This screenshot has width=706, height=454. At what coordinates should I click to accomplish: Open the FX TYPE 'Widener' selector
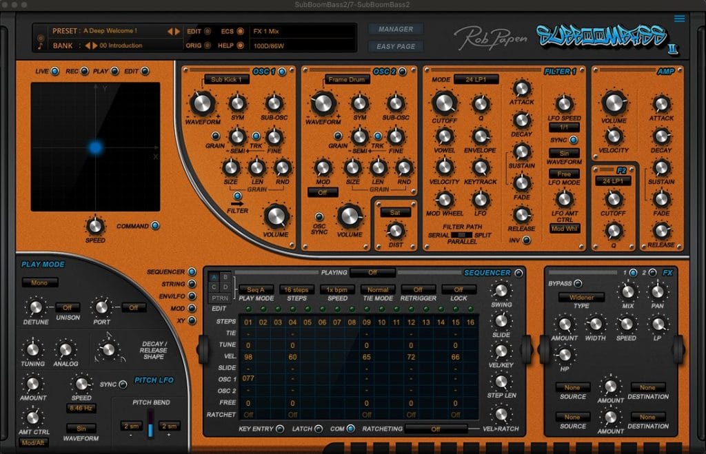pos(581,298)
